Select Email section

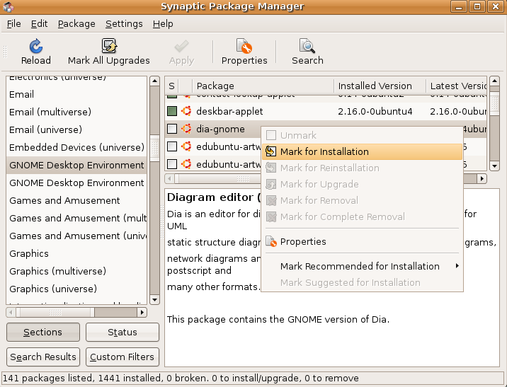pyautogui.click(x=76, y=94)
